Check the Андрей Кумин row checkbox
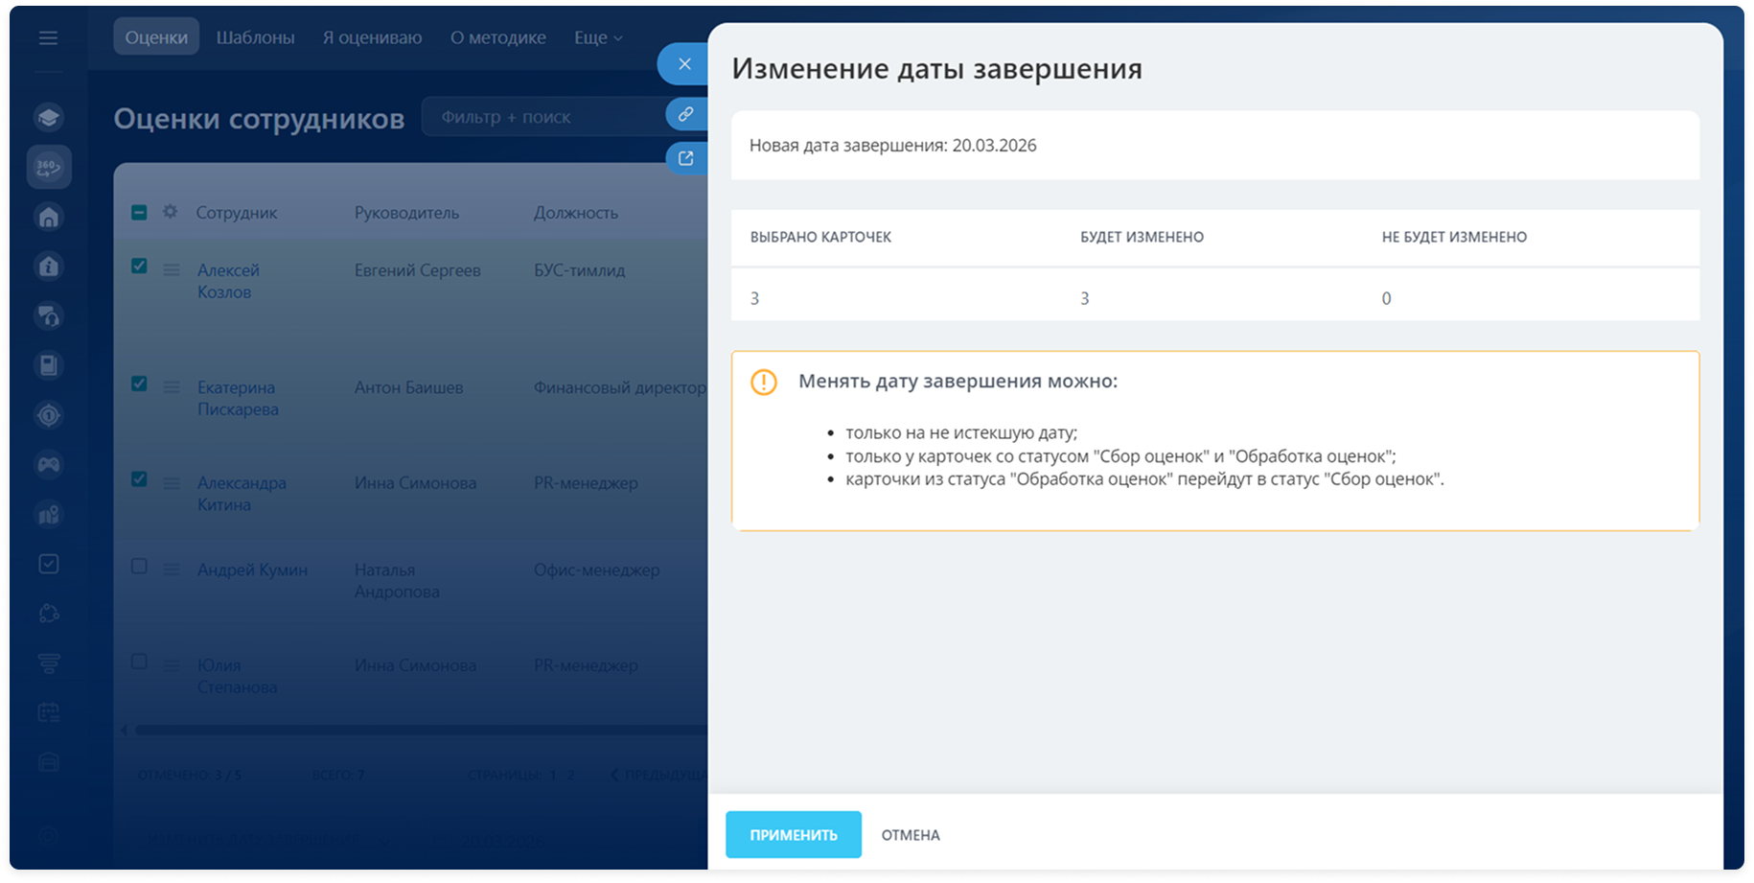 point(139,567)
